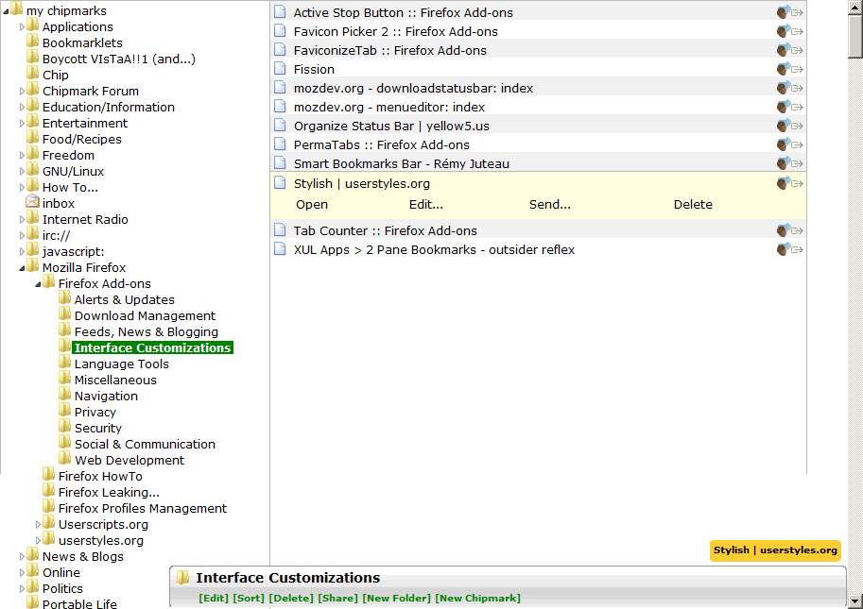Click the [Share] folder link
Image resolution: width=863 pixels, height=609 pixels.
click(338, 598)
